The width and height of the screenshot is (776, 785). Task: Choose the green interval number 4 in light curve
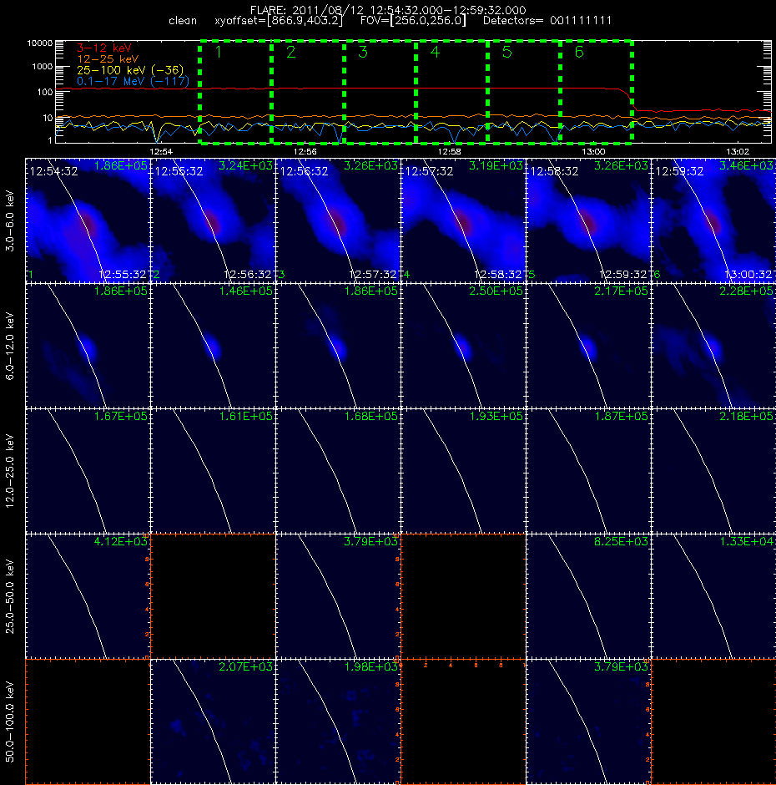tap(435, 52)
